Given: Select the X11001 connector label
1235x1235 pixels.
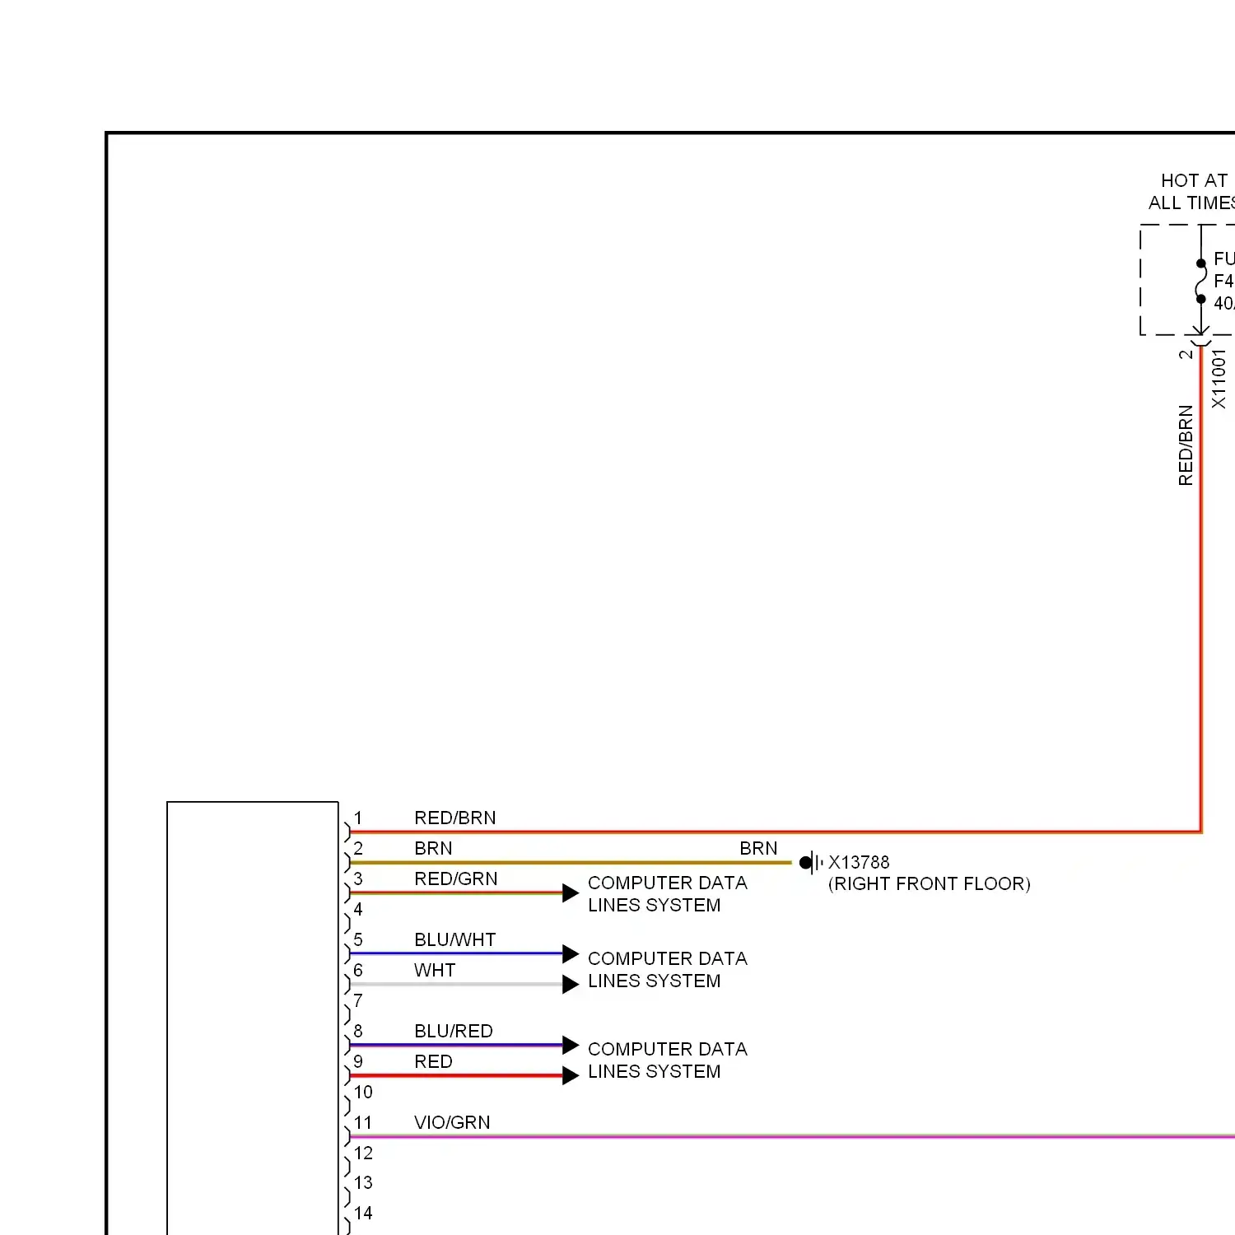Looking at the screenshot, I should pos(1219,379).
